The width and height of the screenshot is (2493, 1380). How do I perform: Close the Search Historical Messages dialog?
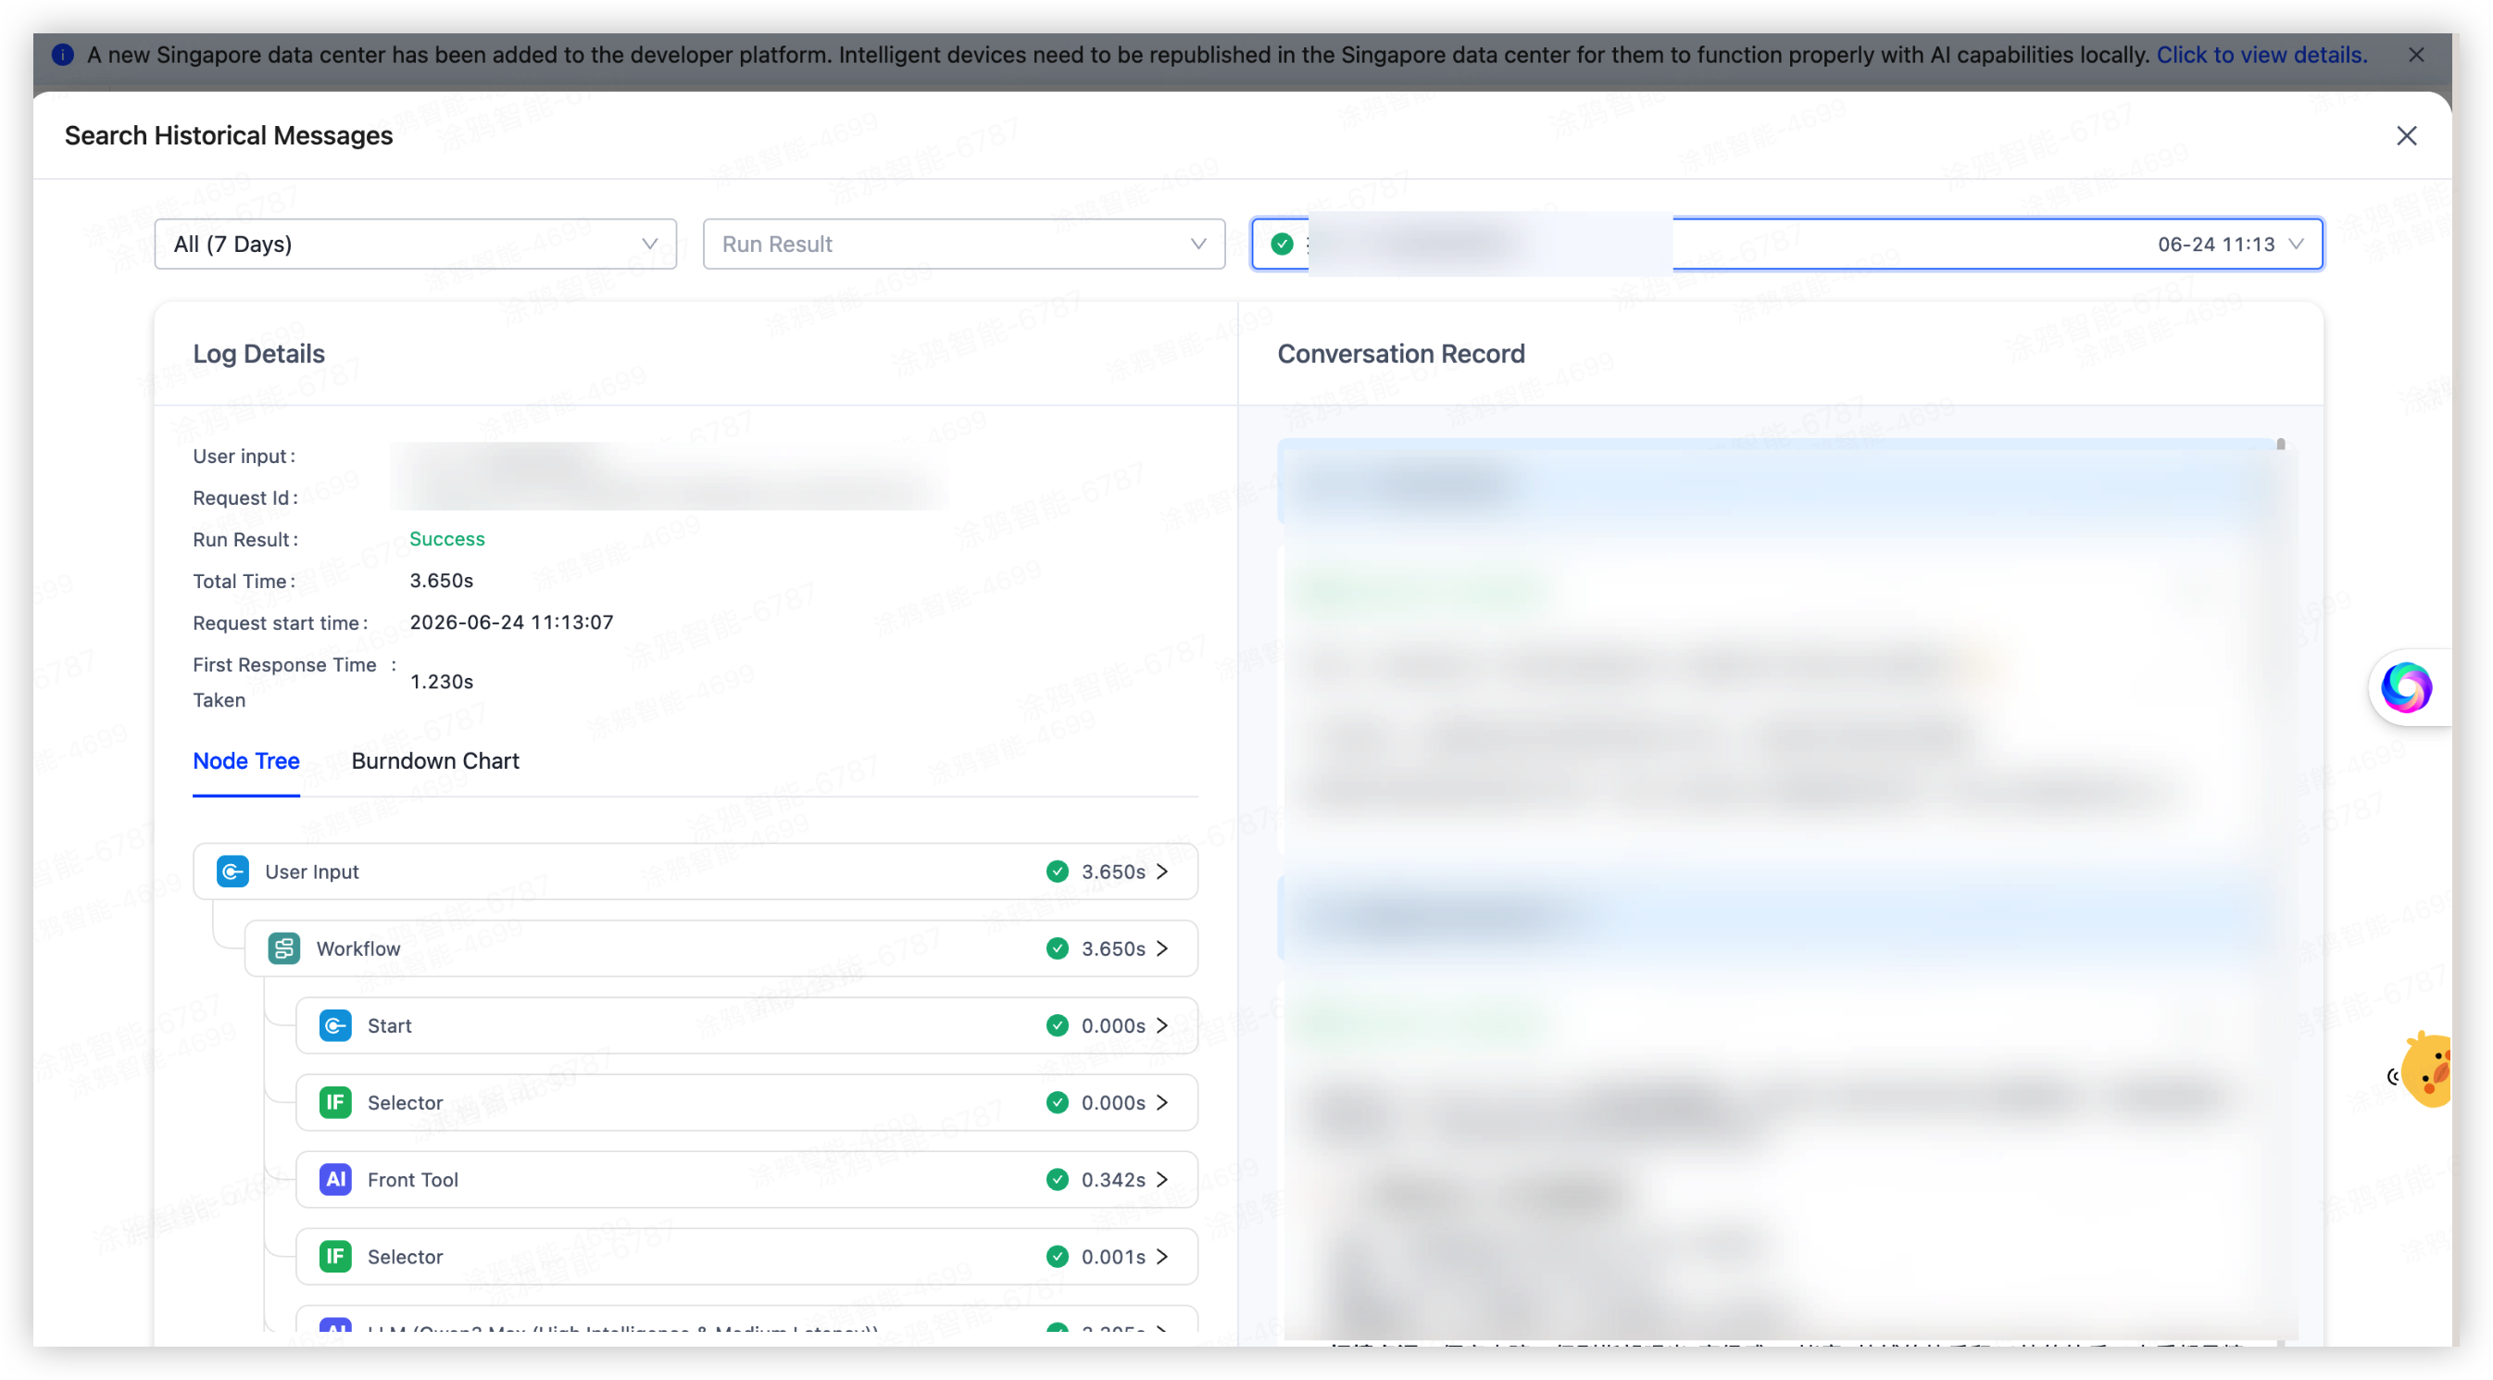point(2406,135)
